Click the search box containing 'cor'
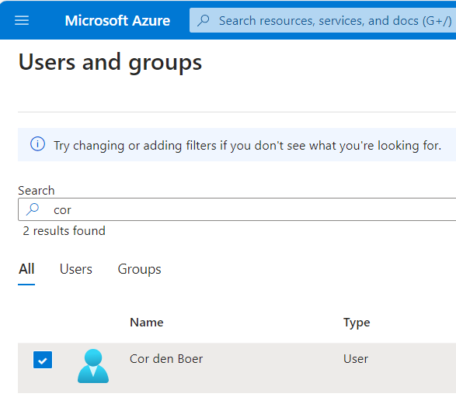456x397 pixels. [x=237, y=209]
